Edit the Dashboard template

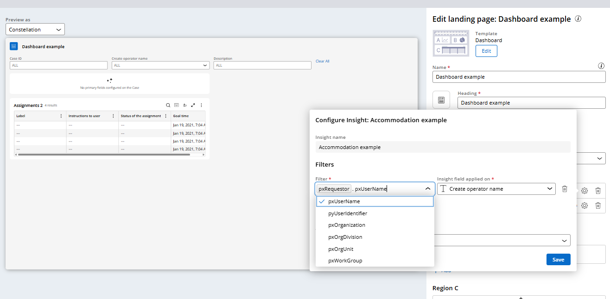tap(486, 51)
